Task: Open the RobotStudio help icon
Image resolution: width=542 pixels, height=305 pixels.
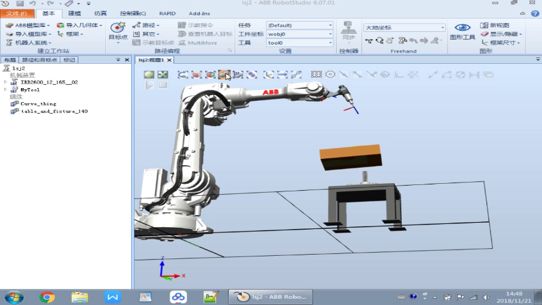Action: point(535,13)
